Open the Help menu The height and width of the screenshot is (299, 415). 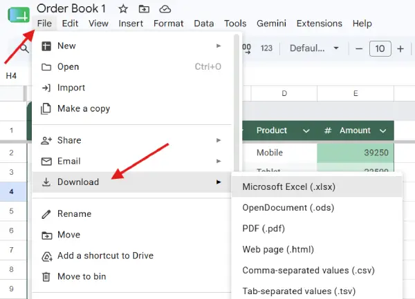(362, 23)
